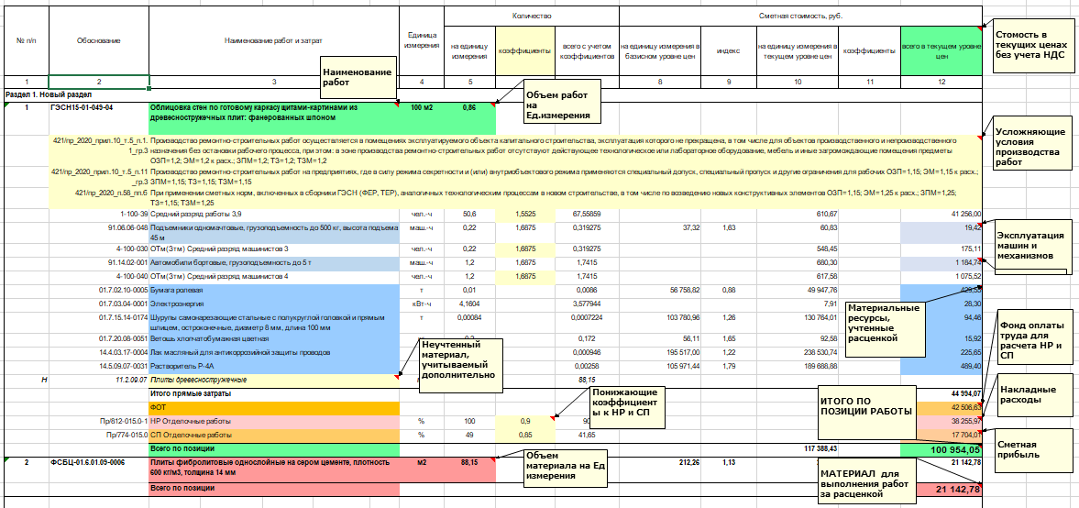Click quantity value '67,55859'
Image resolution: width=1079 pixels, height=508 pixels.
tap(587, 214)
